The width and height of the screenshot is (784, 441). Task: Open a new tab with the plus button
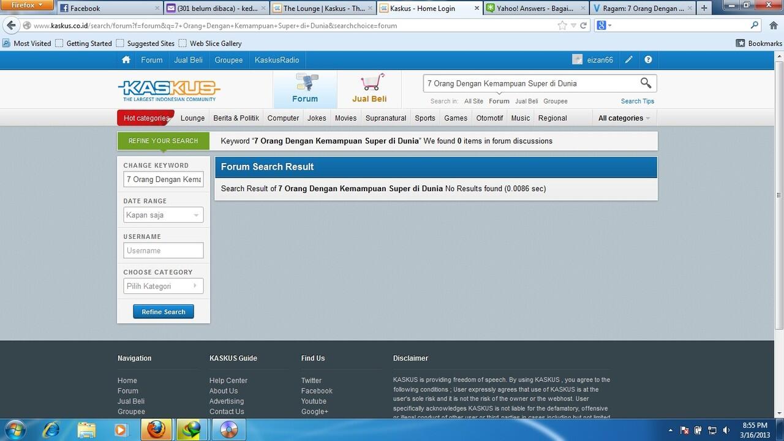(x=704, y=9)
